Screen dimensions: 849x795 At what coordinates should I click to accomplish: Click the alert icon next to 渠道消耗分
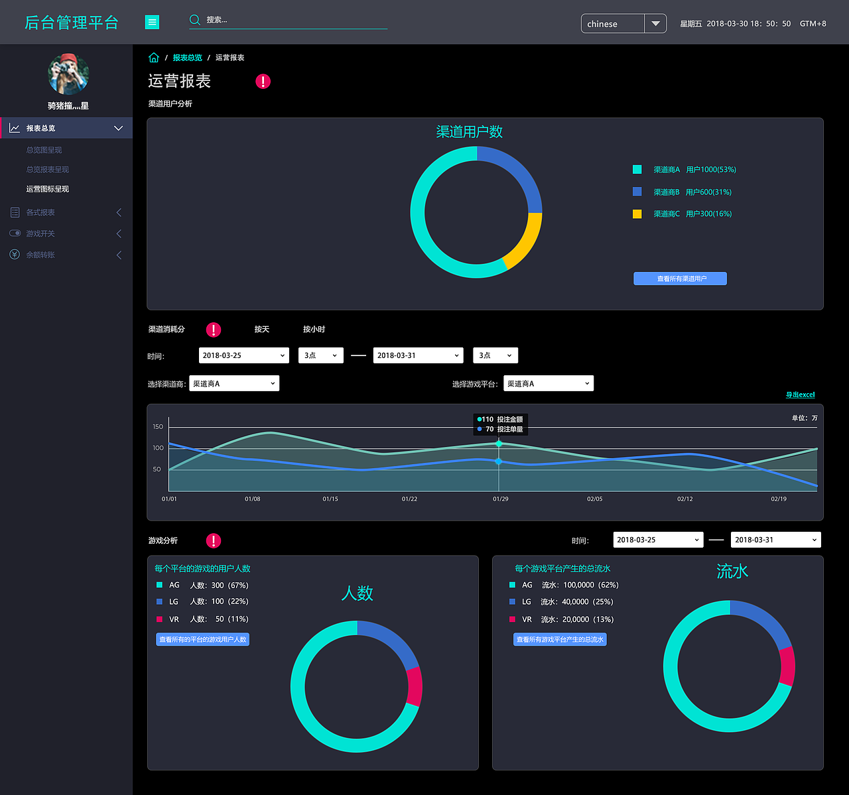pos(214,330)
